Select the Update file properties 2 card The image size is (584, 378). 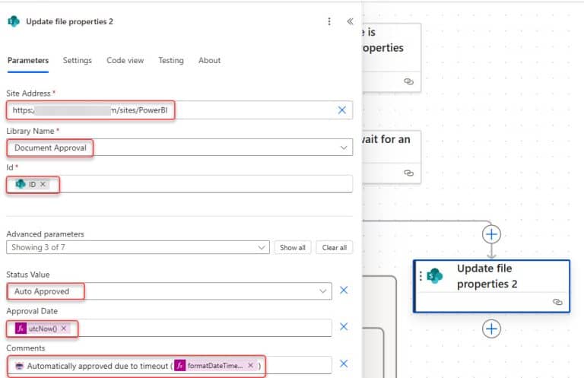pos(491,286)
